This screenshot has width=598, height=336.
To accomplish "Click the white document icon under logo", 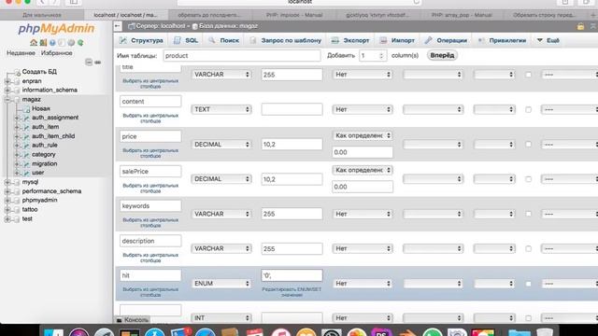I will 62,43.
